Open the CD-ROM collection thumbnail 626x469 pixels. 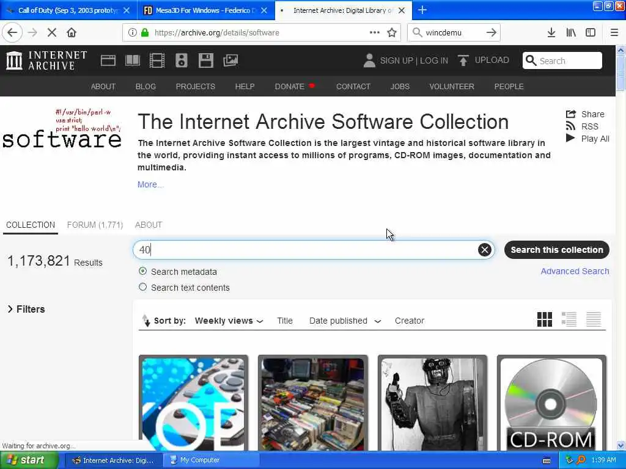[552, 403]
